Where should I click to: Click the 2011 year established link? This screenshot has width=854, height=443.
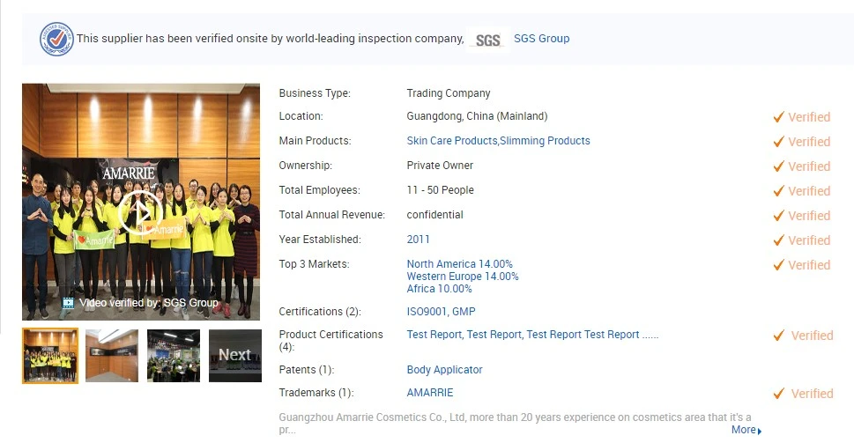click(419, 240)
